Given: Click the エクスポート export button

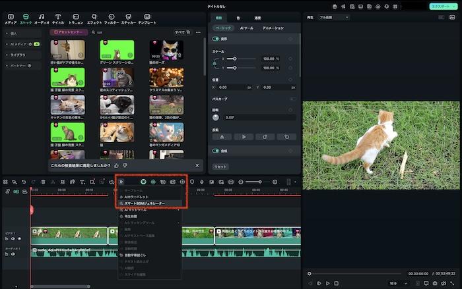Looking at the screenshot, I should tap(440, 6).
